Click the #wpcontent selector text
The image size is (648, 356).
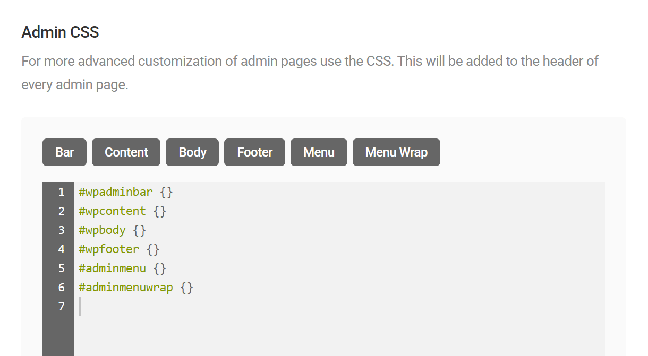coord(112,211)
